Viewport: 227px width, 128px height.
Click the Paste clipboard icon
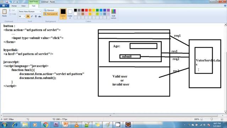tap(4, 13)
